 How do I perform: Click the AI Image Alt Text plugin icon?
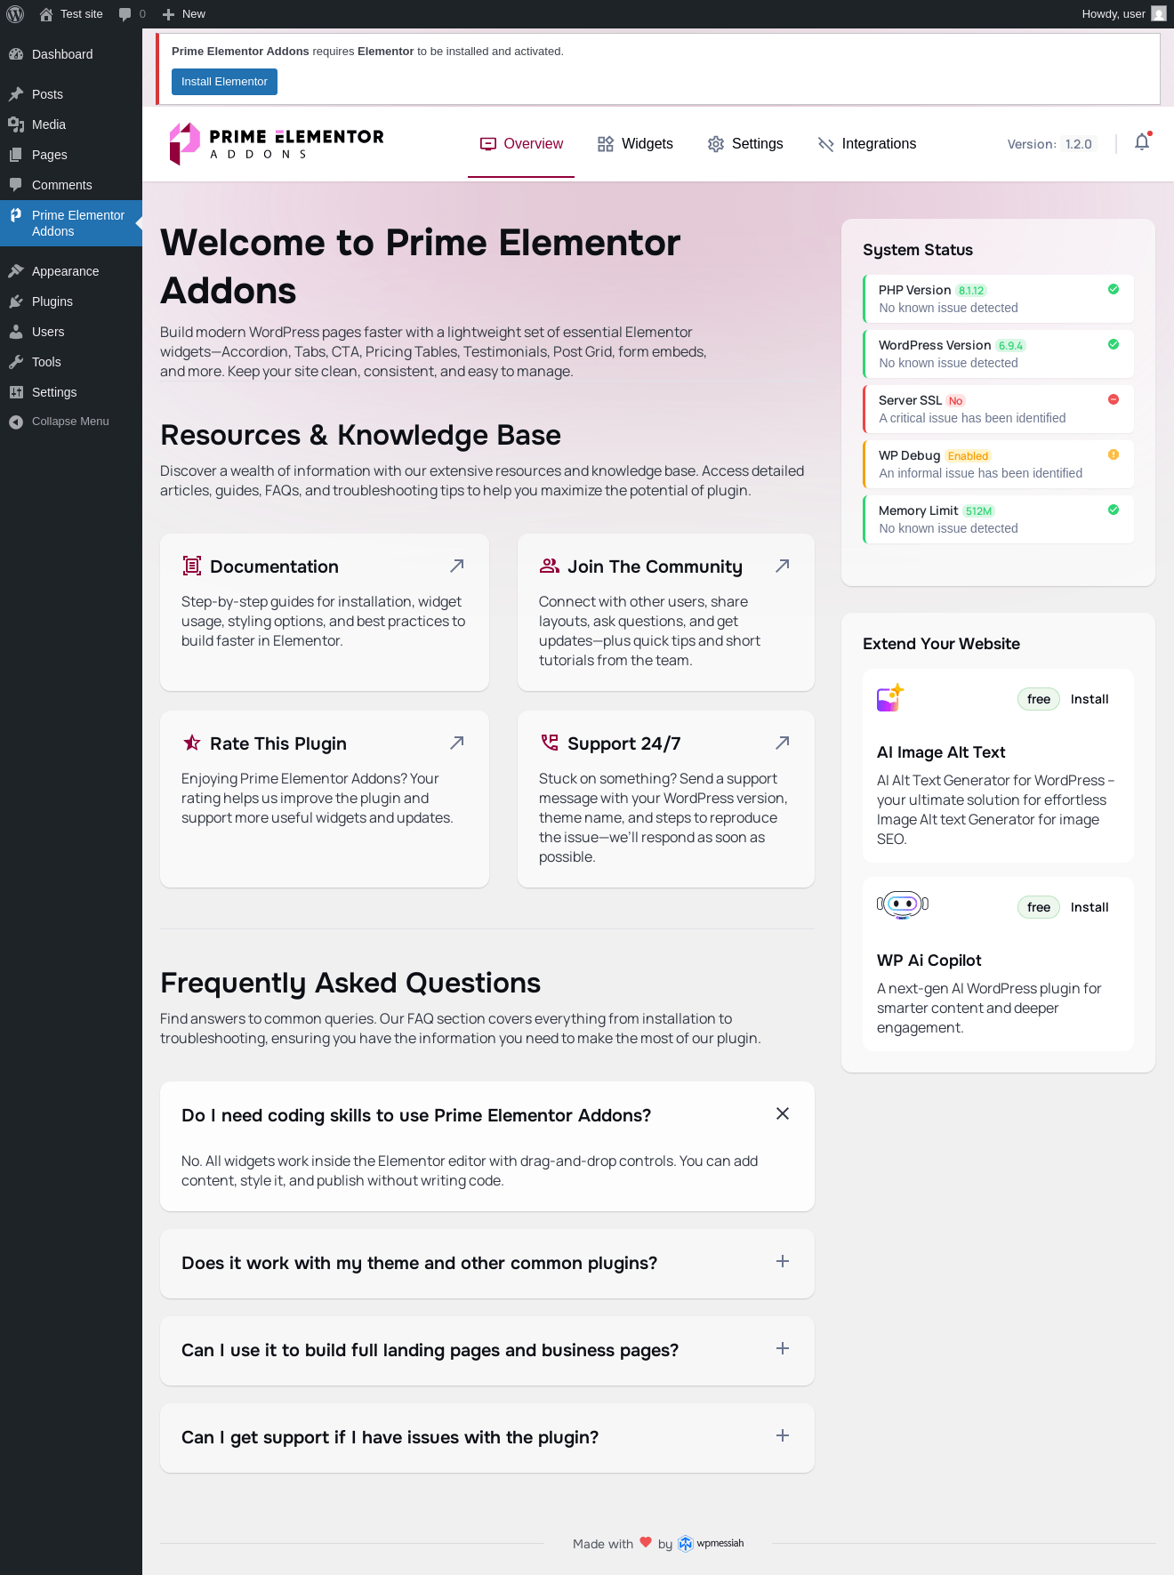pos(890,698)
